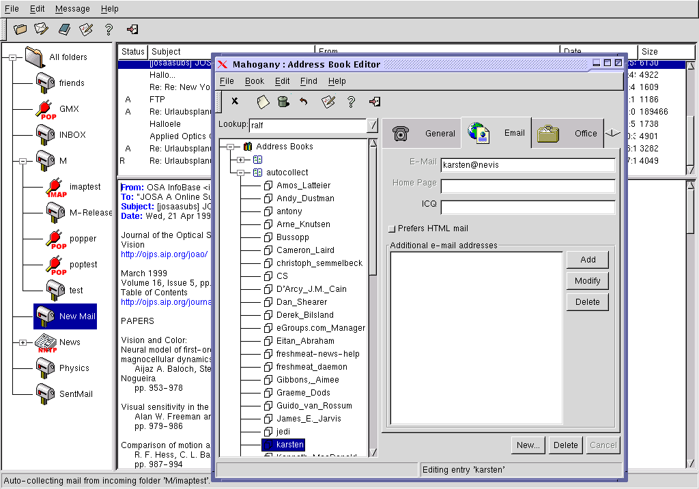
Task: Open the Lookup combo box dropdown arrow
Action: click(372, 125)
